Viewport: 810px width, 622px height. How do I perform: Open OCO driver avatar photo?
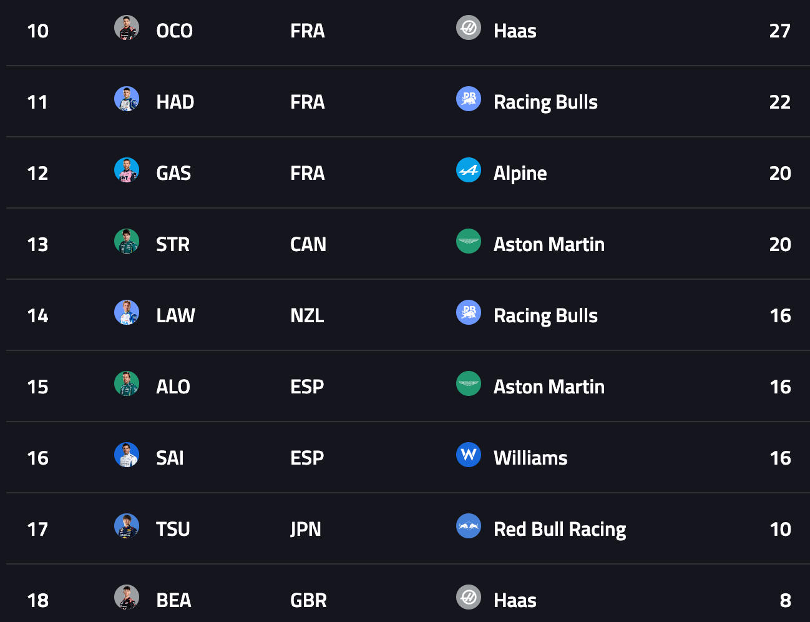click(127, 27)
